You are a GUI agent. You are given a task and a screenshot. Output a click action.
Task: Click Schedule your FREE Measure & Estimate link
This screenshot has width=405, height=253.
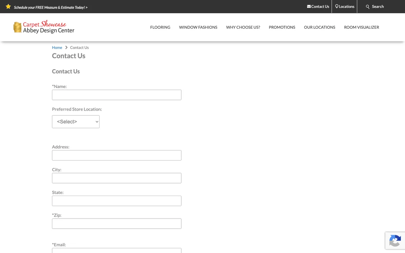click(x=51, y=7)
